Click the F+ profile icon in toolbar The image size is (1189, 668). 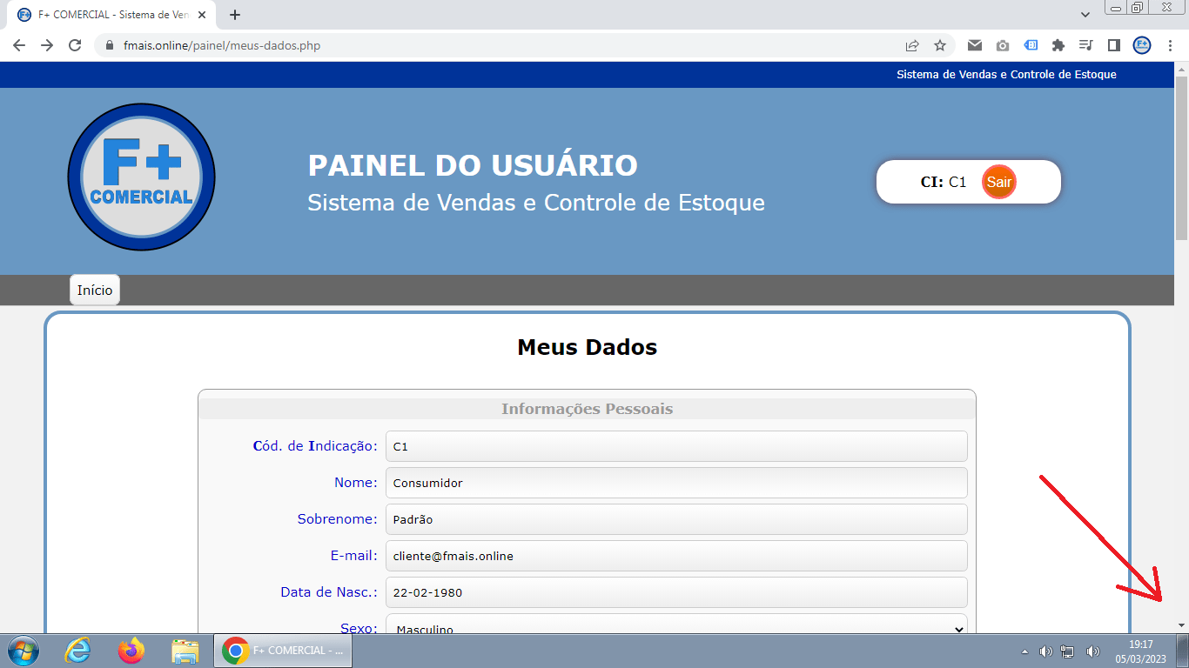click(x=1141, y=44)
